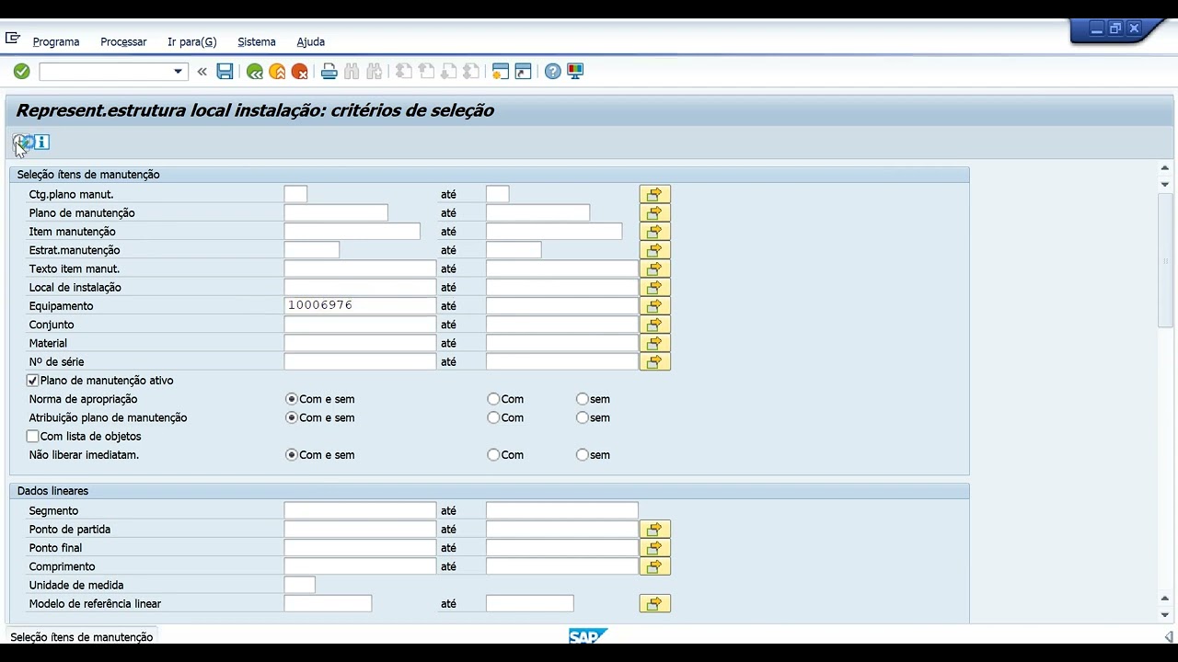Image resolution: width=1178 pixels, height=662 pixels.
Task: Select 'sem' for Norma de apropriação
Action: pos(582,399)
